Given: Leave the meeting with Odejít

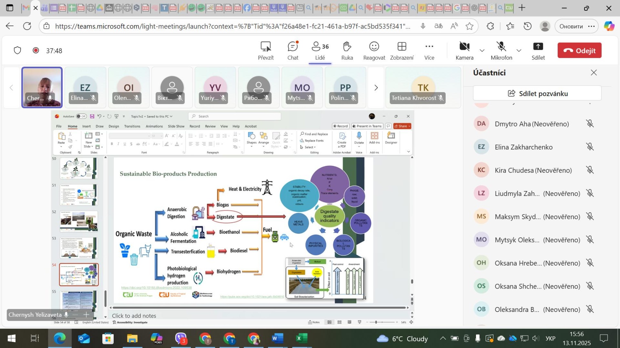Looking at the screenshot, I should tap(579, 50).
